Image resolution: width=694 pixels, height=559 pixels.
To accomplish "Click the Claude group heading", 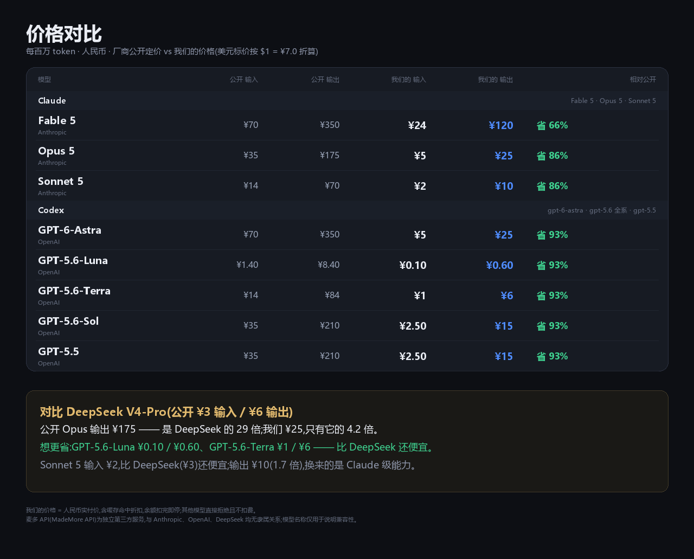I will pos(52,101).
